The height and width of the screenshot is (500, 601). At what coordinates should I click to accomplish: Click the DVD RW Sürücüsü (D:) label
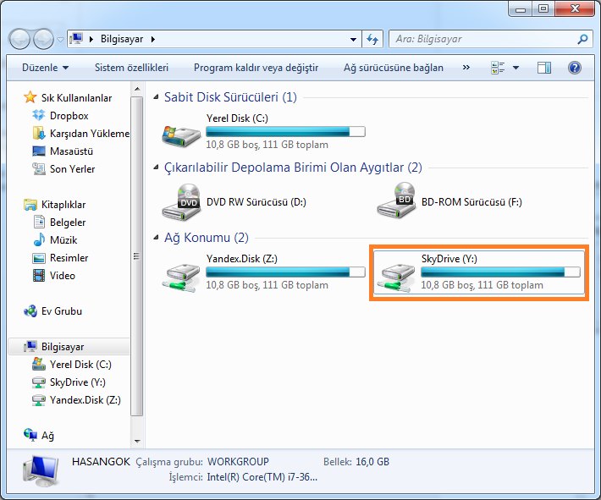click(256, 202)
